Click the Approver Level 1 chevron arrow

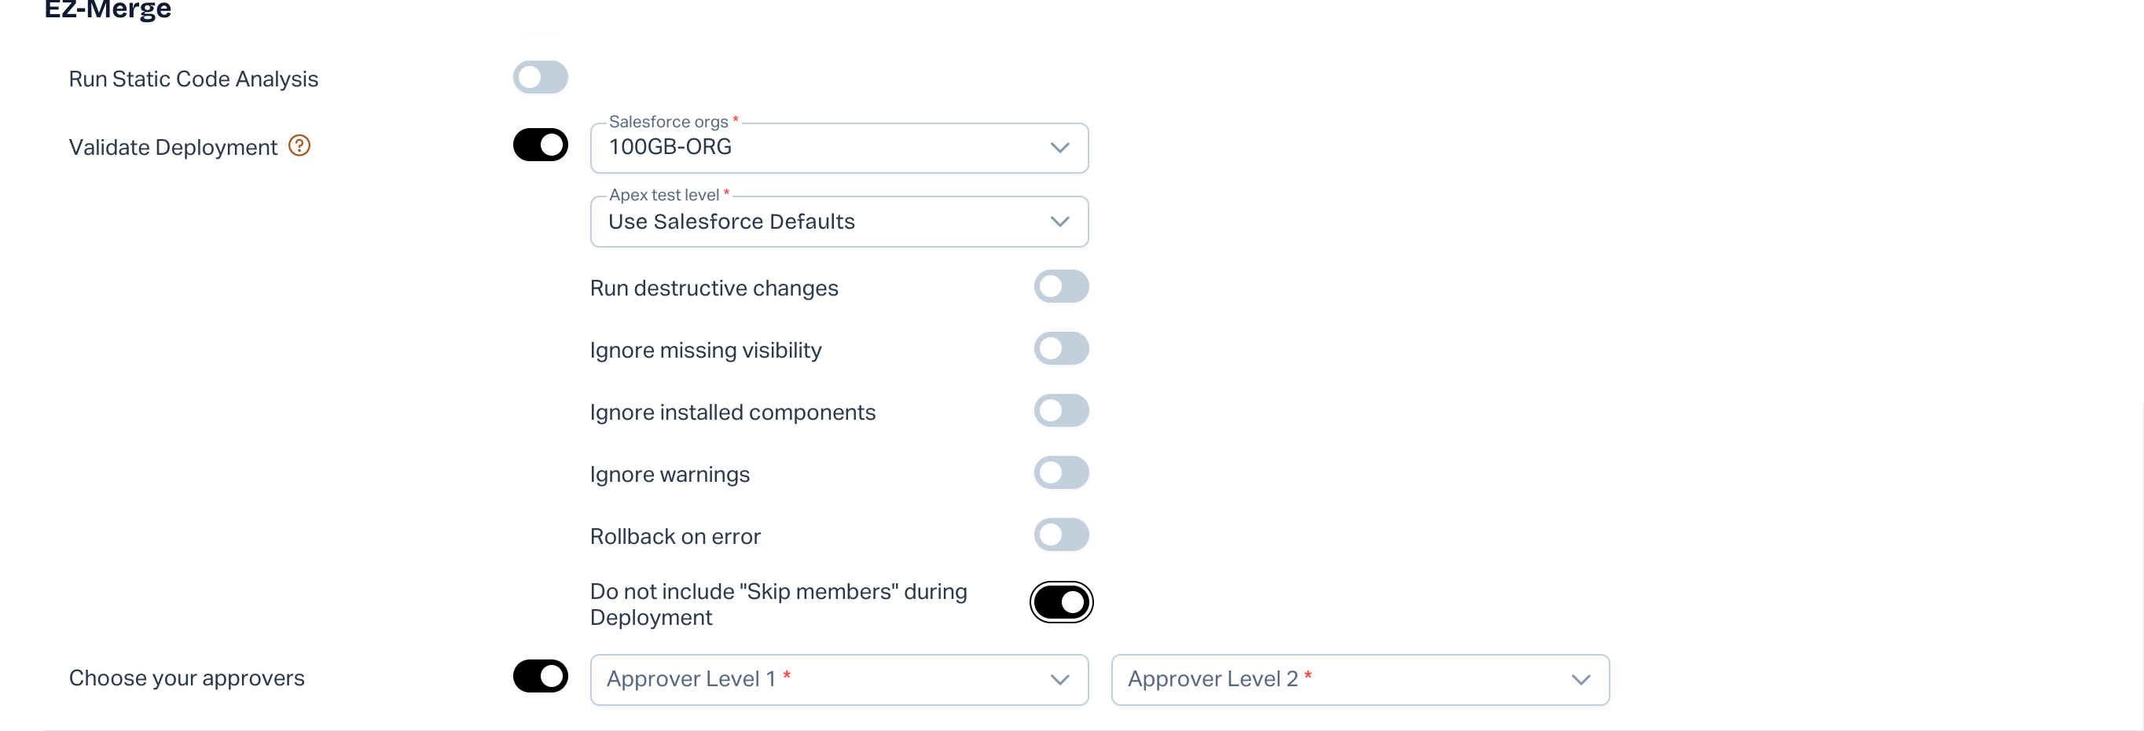click(x=1059, y=679)
